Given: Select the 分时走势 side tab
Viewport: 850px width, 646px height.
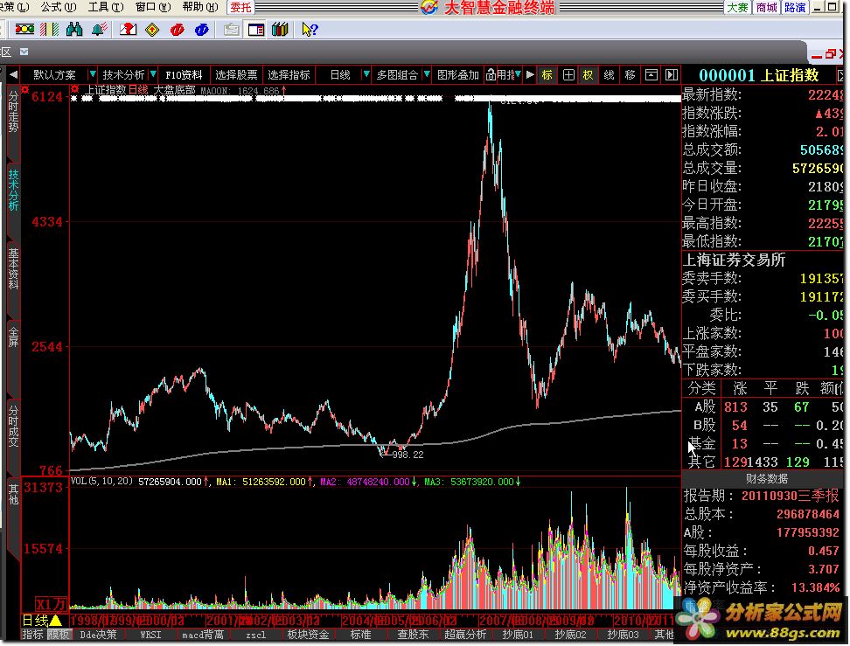Looking at the screenshot, I should click(13, 112).
